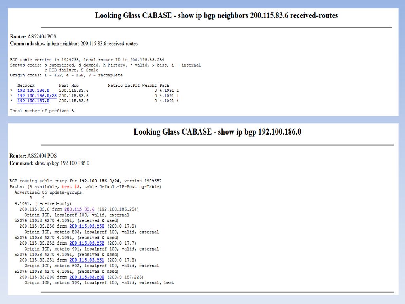Click the 'metric 100' best origin line
Screen dimensions: 405x304
(99, 283)
